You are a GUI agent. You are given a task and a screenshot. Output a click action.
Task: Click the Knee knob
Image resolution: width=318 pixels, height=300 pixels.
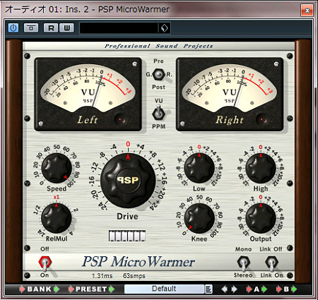click(x=199, y=218)
